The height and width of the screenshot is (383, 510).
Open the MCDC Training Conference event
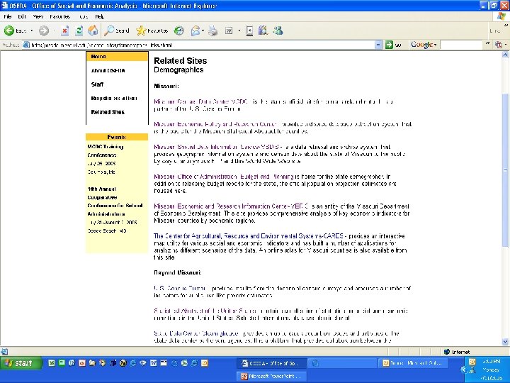(x=106, y=151)
